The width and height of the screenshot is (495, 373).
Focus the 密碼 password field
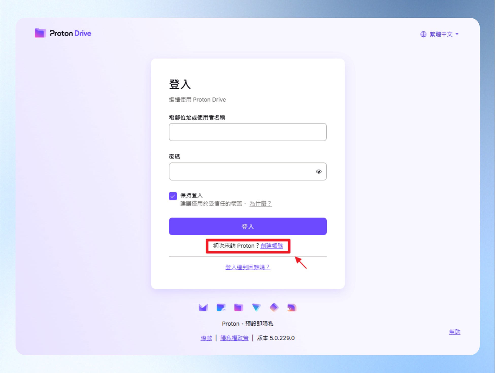(248, 172)
